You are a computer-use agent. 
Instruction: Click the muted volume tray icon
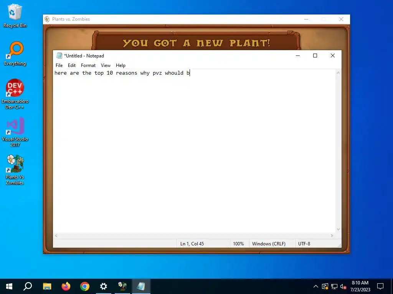pyautogui.click(x=343, y=286)
